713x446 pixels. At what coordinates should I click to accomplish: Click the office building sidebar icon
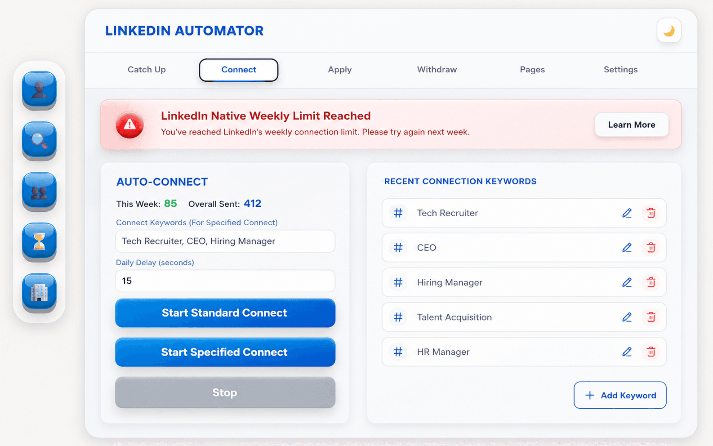pos(39,293)
